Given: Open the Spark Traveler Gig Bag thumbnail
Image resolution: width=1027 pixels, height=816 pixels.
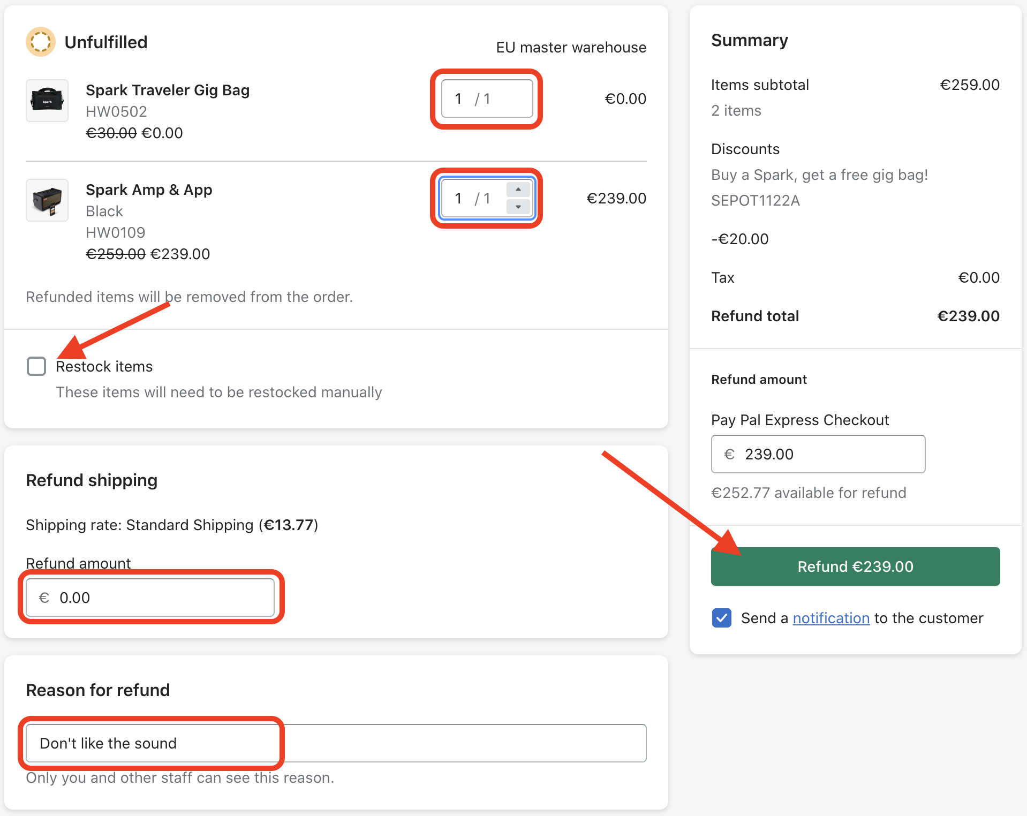Looking at the screenshot, I should (47, 101).
